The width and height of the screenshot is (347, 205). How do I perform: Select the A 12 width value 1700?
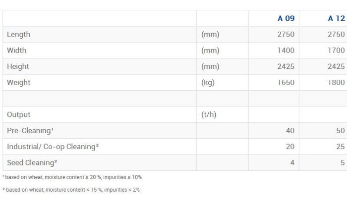(336, 51)
